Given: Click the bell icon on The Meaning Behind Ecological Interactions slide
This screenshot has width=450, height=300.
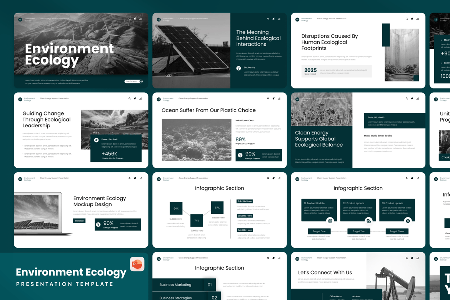Looking at the screenshot, I should coord(273,19).
